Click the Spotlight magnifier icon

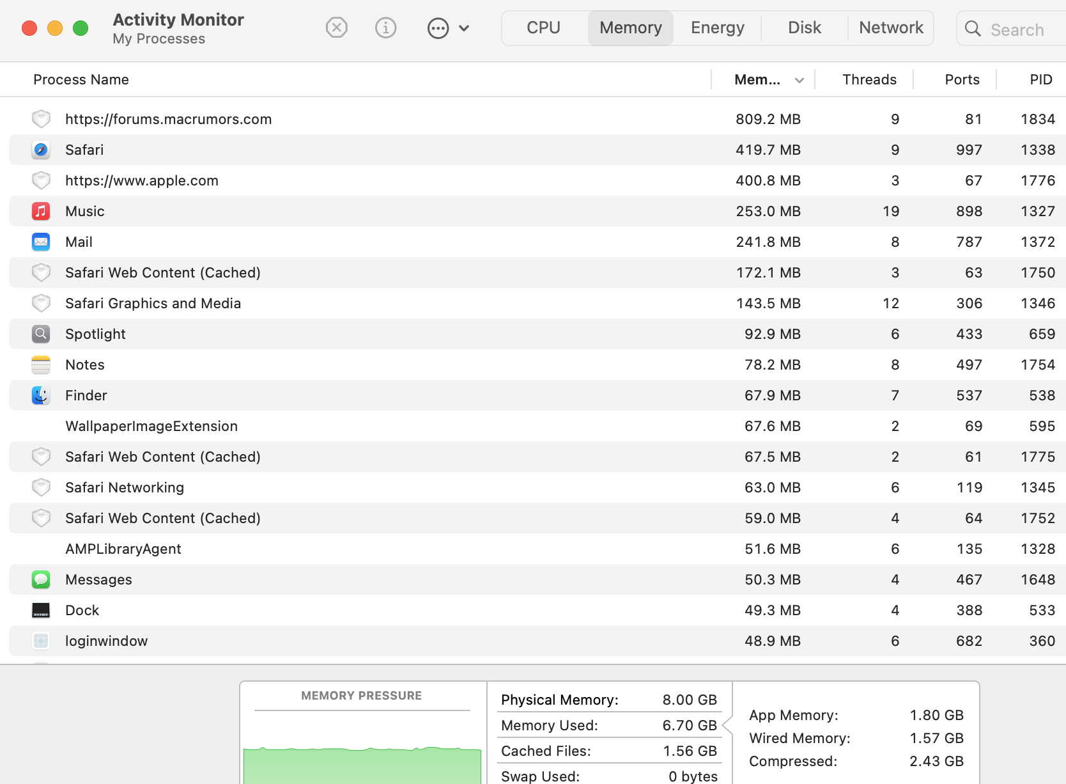41,334
